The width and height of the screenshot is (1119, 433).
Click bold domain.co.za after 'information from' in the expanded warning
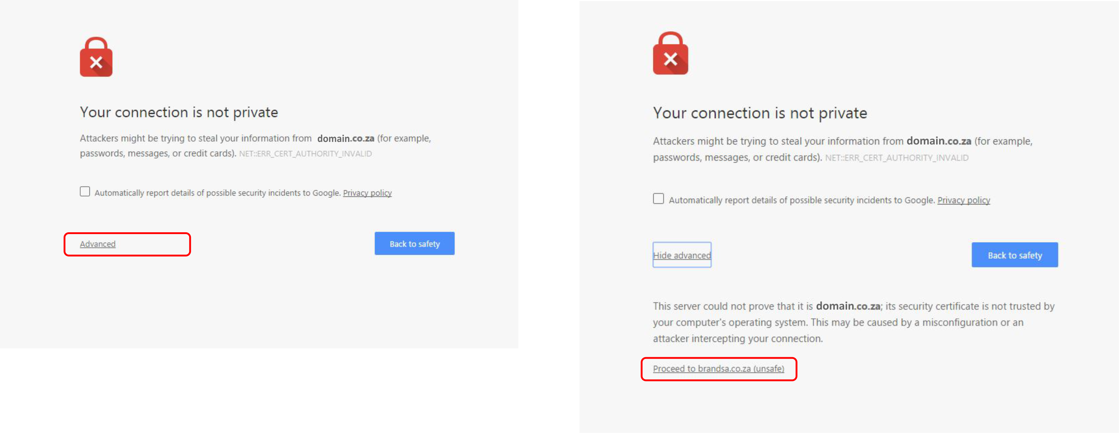tap(938, 141)
